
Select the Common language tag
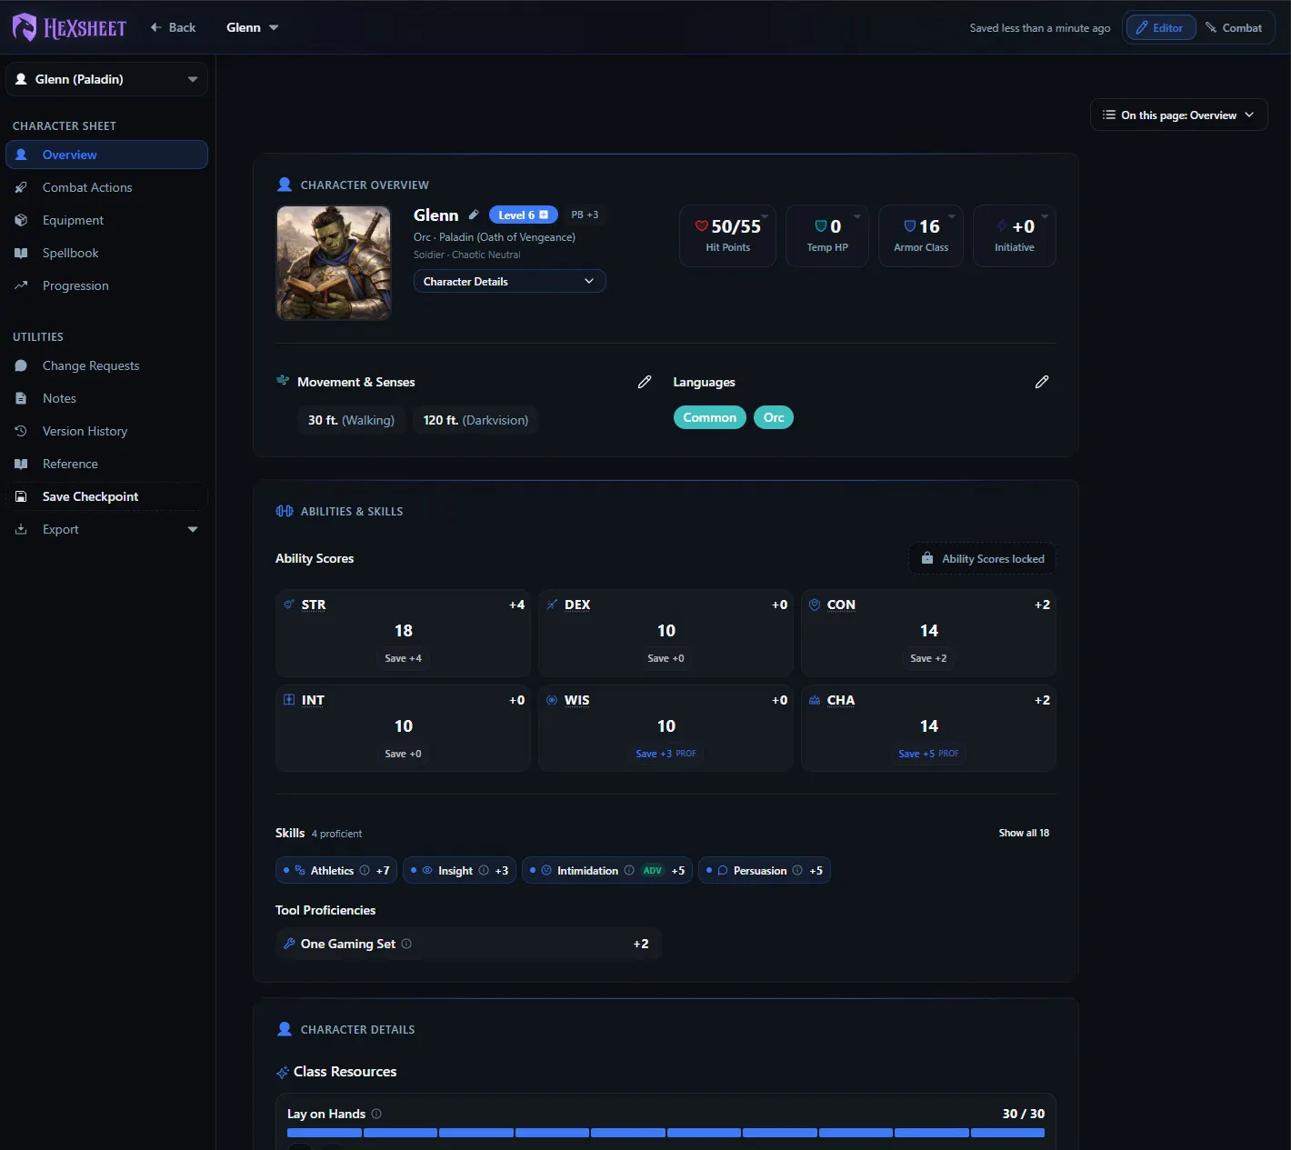(710, 417)
